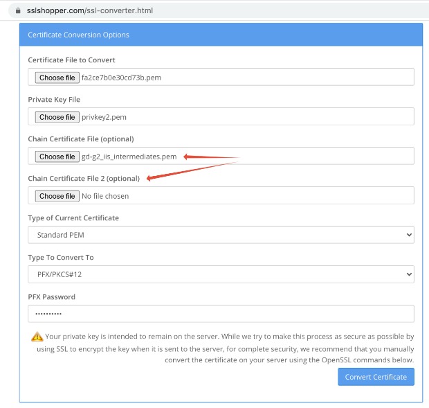Image resolution: width=429 pixels, height=408 pixels.
Task: Choose file for Chain Certificate File 2
Action: [57, 196]
